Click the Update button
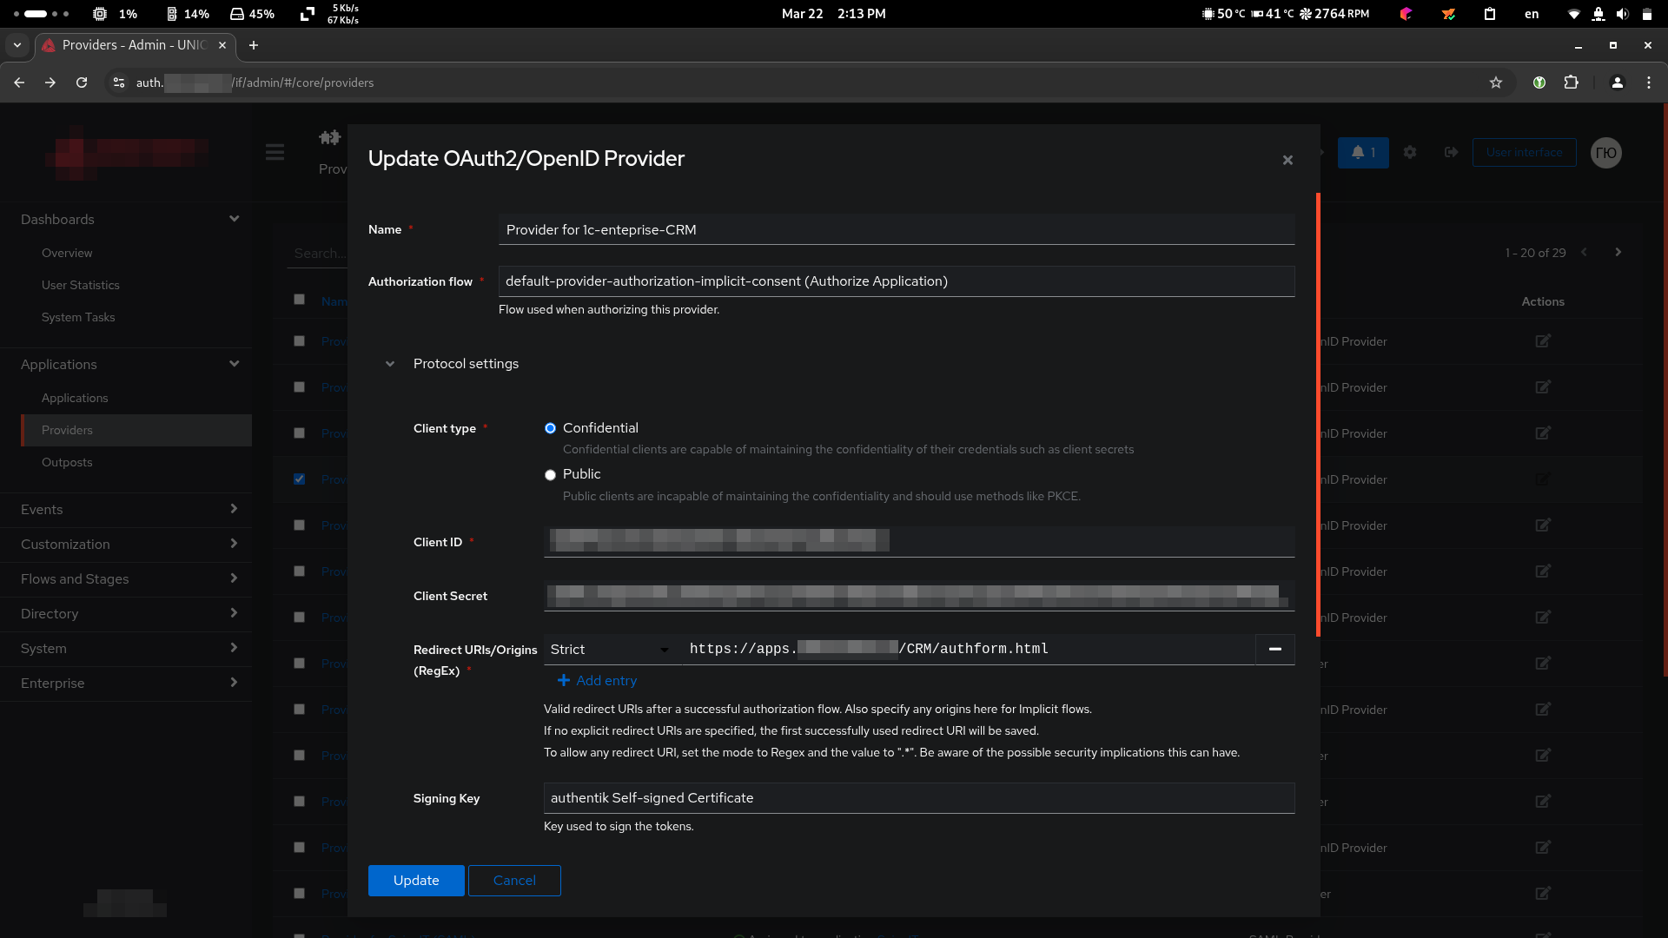Viewport: 1668px width, 938px height. click(x=415, y=881)
